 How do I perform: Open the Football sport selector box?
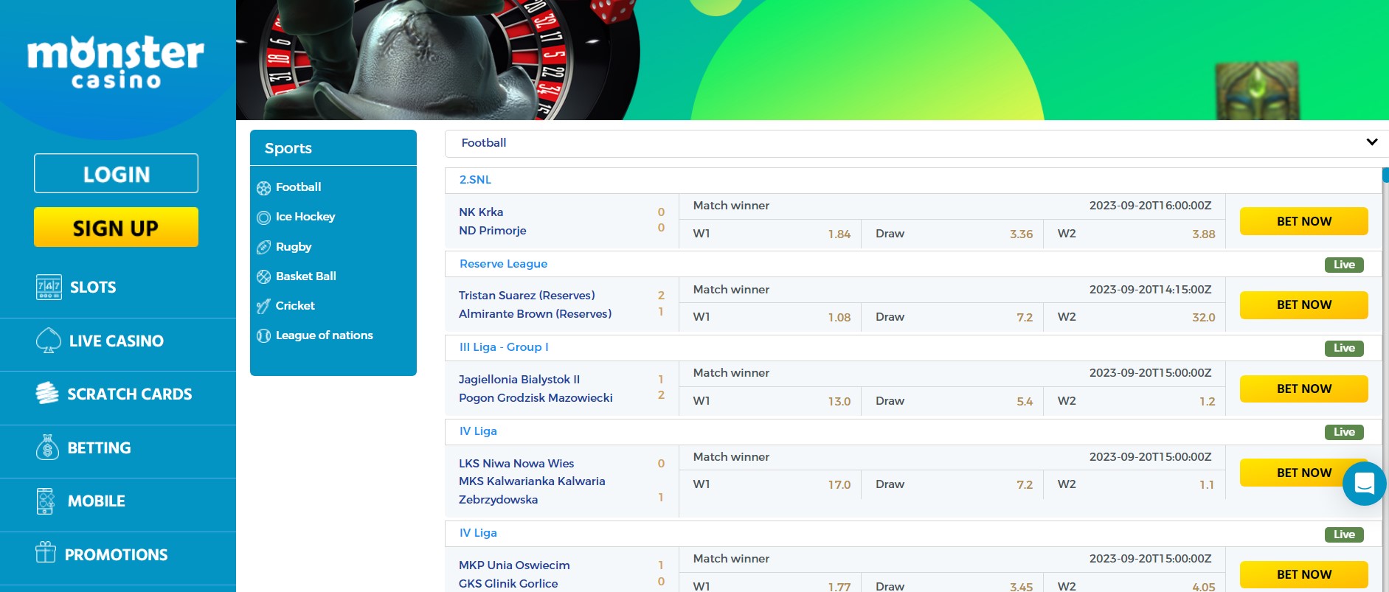(x=916, y=143)
